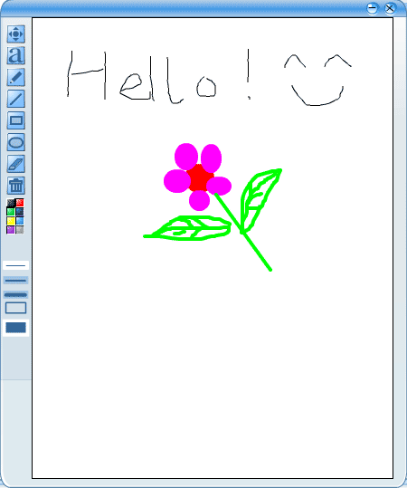Select the thick line width option
This screenshot has width=407, height=488.
pos(16,295)
